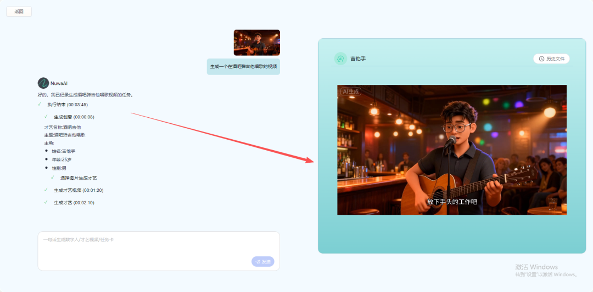593x292 pixels.
Task: Click the checkmark beside 执行结束
Action: click(x=39, y=104)
